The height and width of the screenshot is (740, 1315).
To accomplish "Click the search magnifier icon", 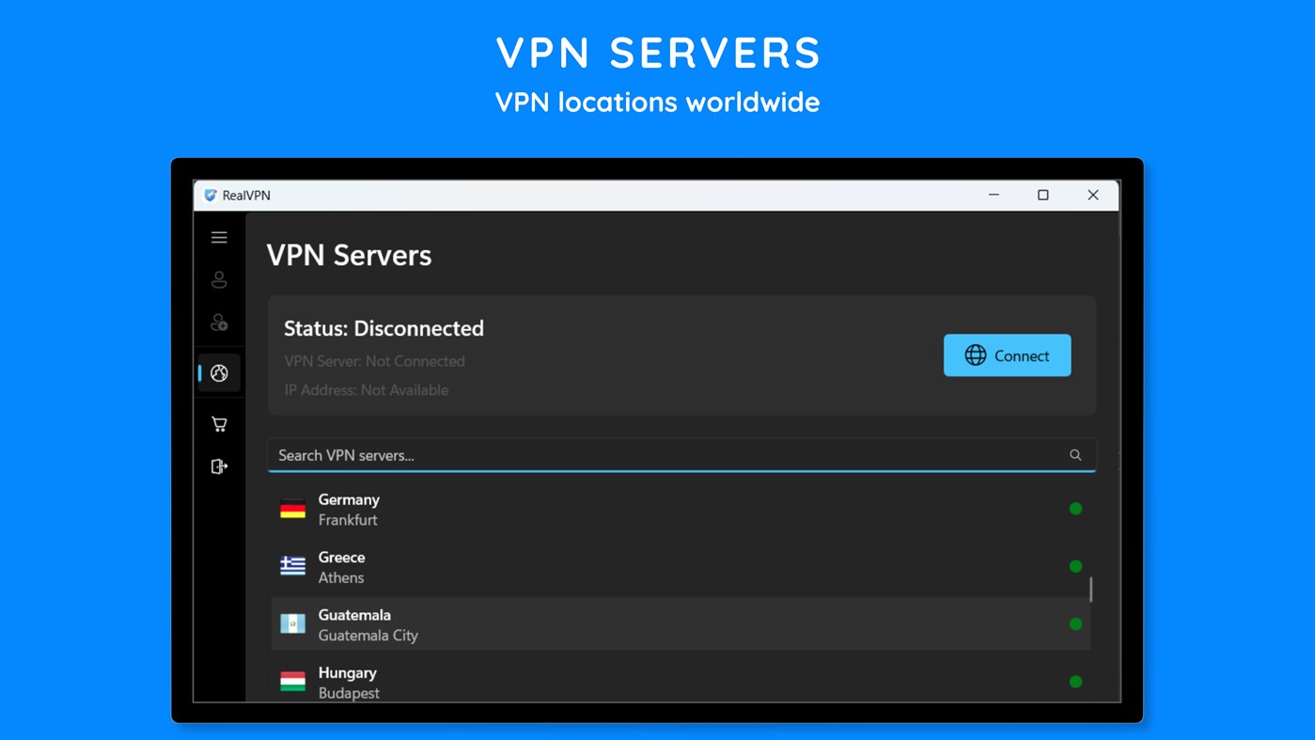I will pos(1074,454).
